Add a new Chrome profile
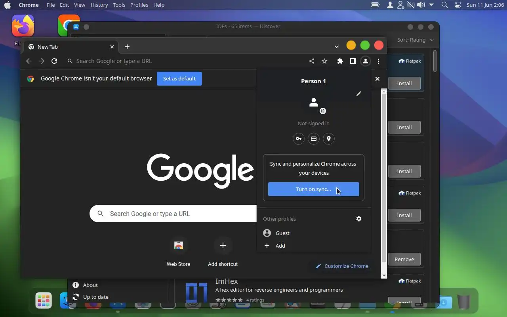This screenshot has width=507, height=317. pos(314,246)
